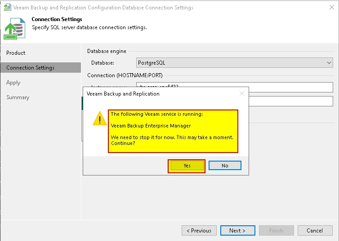Viewport: 339px width, 241px height.
Task: Go to the Product step
Action: 16,53
